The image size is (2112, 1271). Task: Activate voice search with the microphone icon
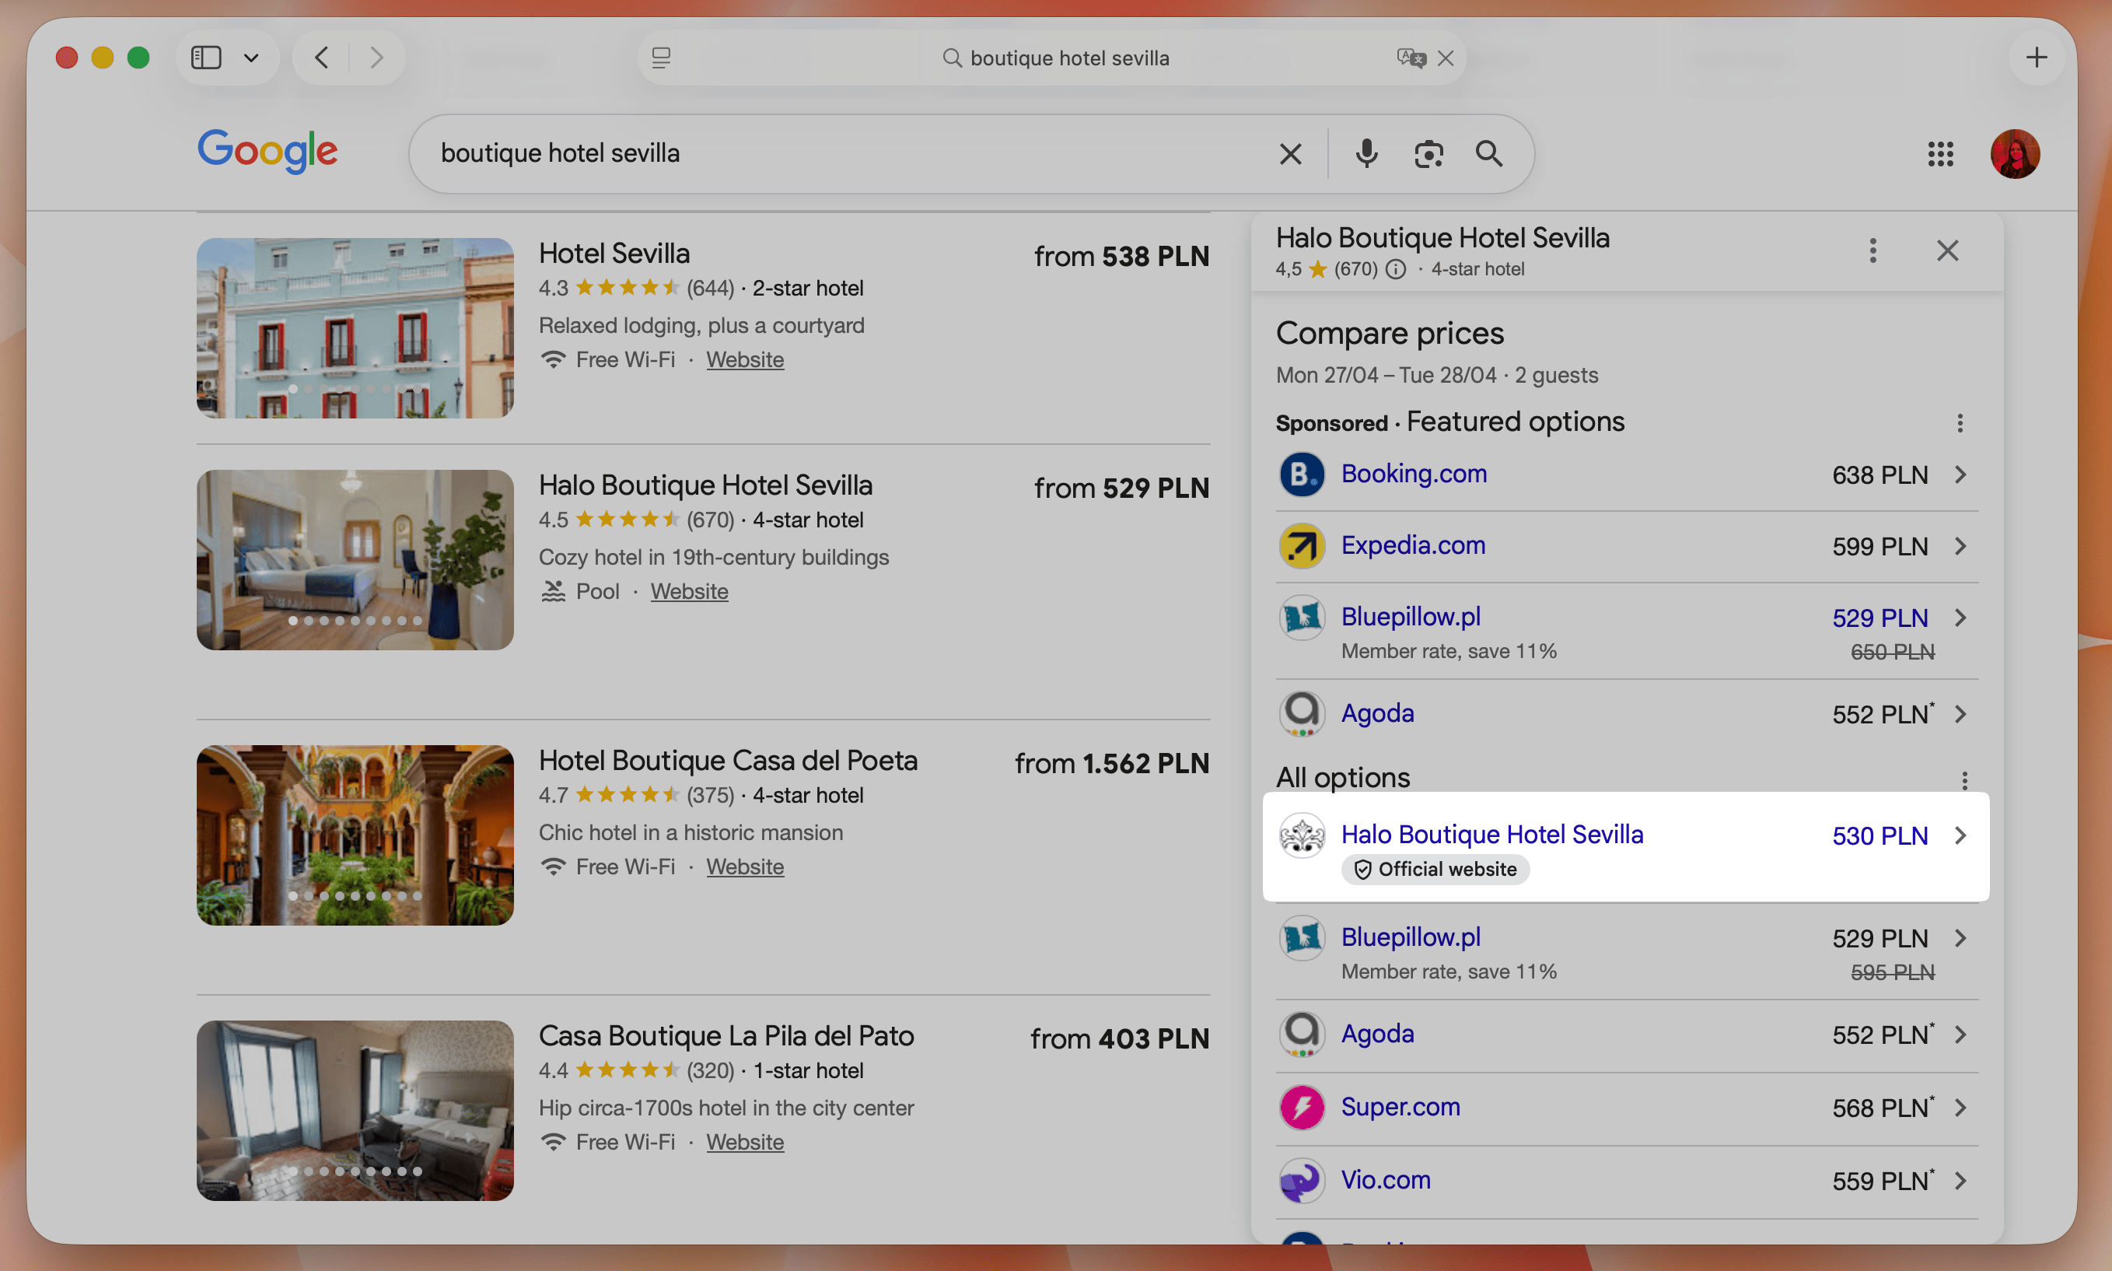(x=1365, y=153)
